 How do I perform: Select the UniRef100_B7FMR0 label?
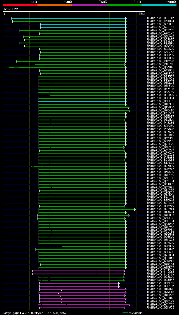click(x=161, y=246)
